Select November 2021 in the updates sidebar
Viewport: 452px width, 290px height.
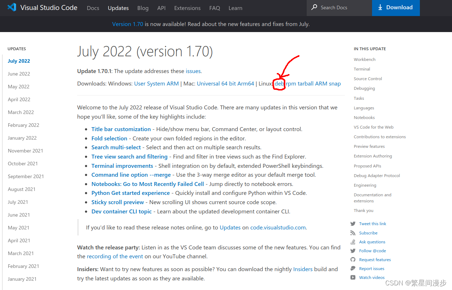(25, 151)
